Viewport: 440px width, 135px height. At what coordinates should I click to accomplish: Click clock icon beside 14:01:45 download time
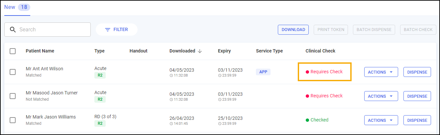(171, 123)
